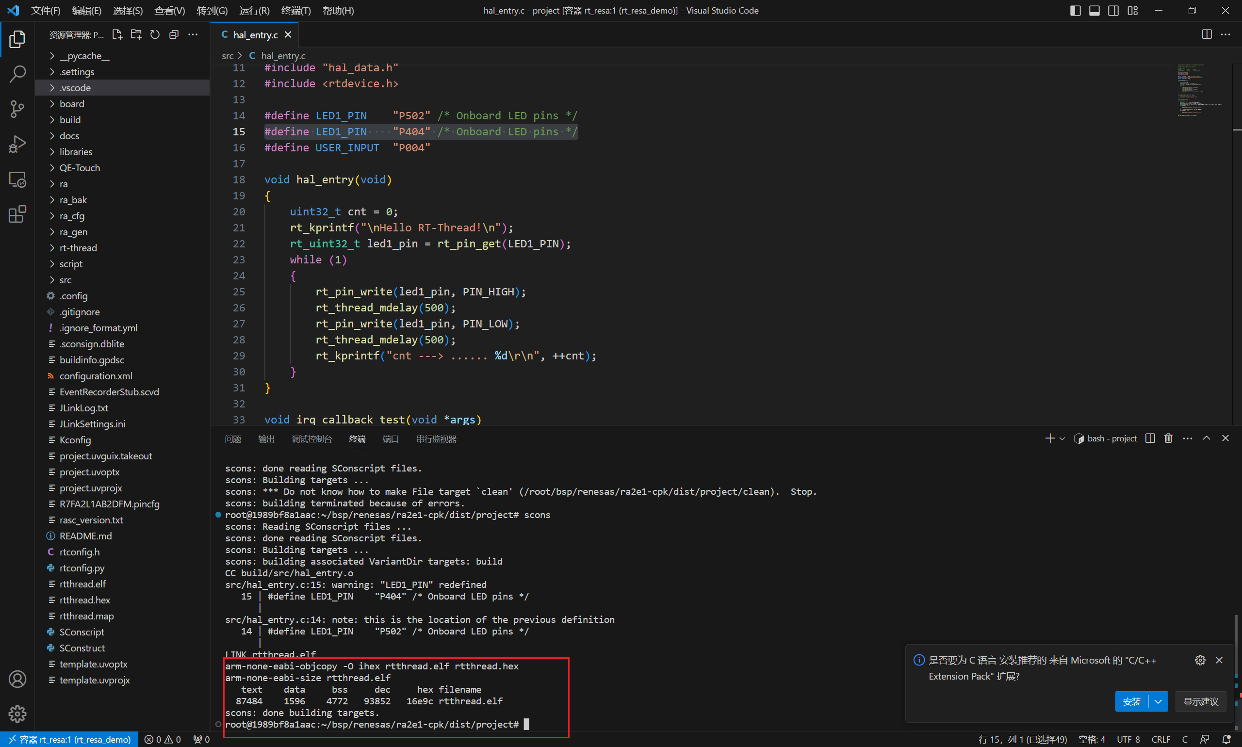
Task: Click the 安装 button in notification
Action: (1132, 701)
